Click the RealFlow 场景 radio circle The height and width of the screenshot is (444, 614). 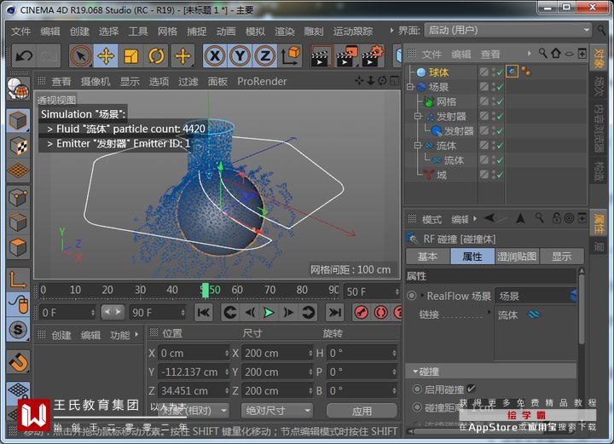[412, 296]
